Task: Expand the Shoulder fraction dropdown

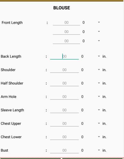Action: point(91,70)
